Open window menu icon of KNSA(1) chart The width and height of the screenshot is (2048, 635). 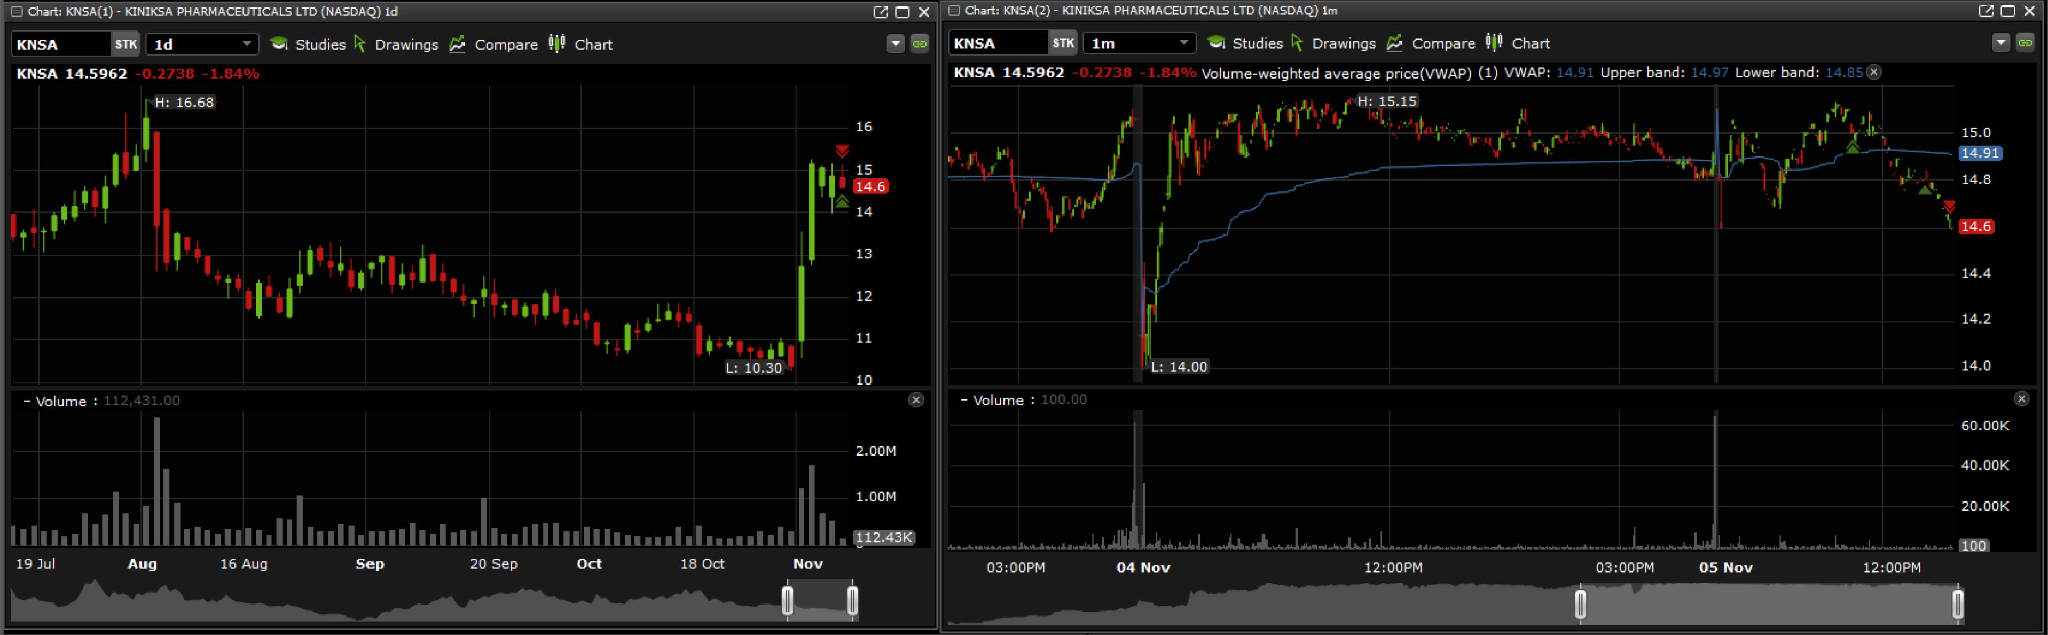point(16,12)
